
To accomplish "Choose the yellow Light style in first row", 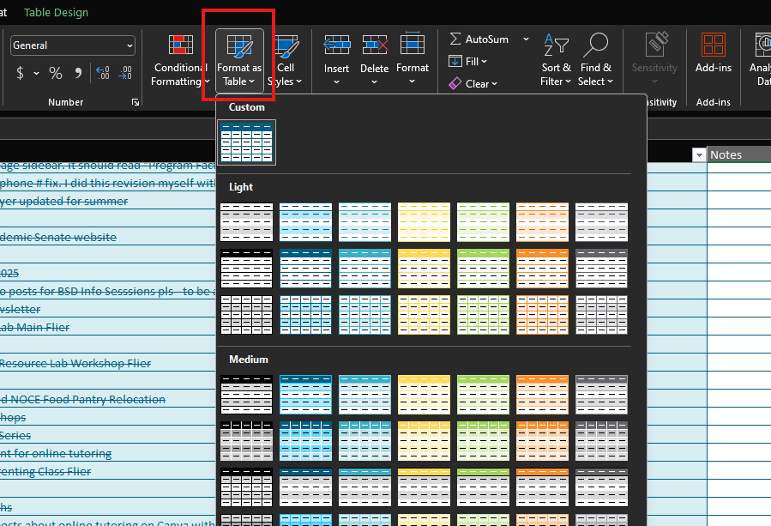I will [x=424, y=222].
